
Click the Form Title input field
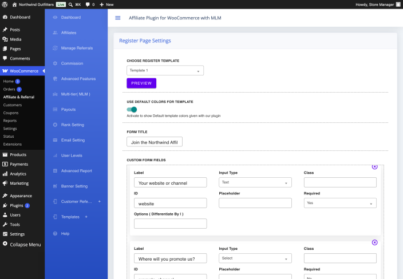pyautogui.click(x=155, y=142)
